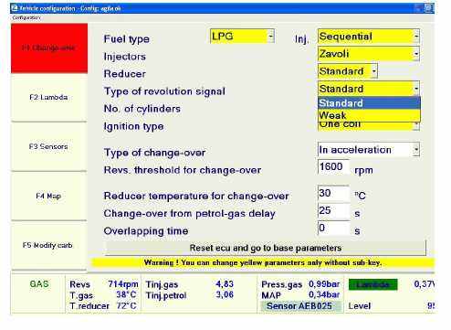
Task: Open the F3 Sensors tab
Action: [x=49, y=146]
